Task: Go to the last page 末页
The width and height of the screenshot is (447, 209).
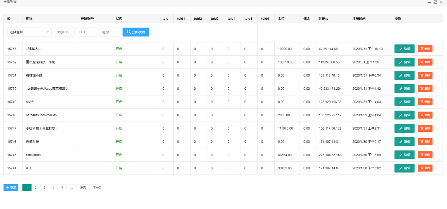Action: click(83, 188)
